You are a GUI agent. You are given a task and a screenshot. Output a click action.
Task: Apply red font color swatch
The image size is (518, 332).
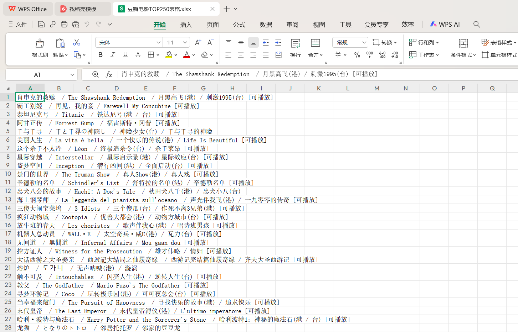click(x=186, y=55)
